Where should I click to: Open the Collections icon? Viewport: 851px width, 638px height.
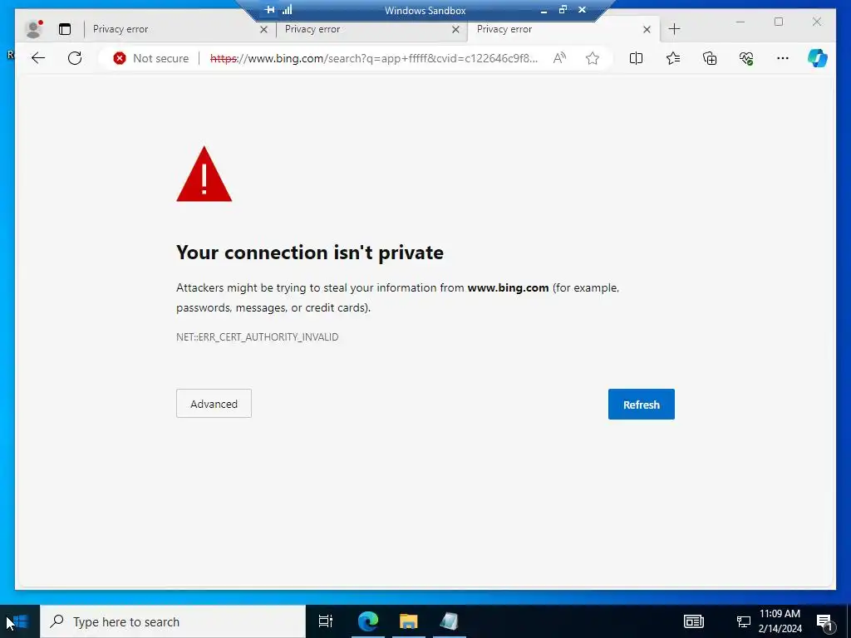pos(710,58)
